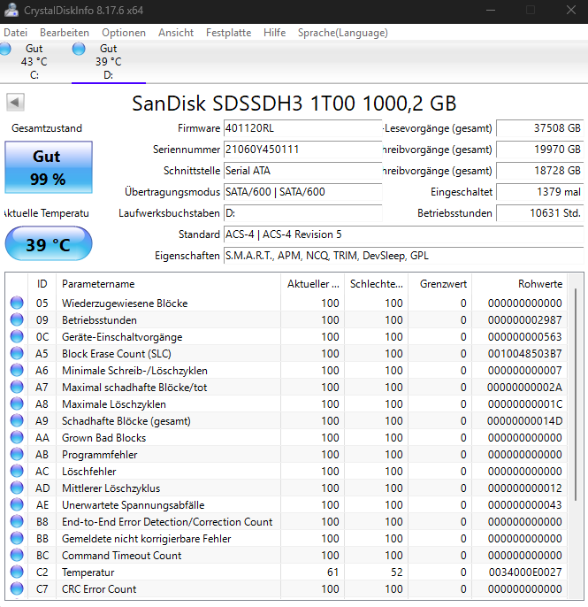Image resolution: width=588 pixels, height=607 pixels.
Task: Click the Temperatur current value 61
Action: coord(332,572)
